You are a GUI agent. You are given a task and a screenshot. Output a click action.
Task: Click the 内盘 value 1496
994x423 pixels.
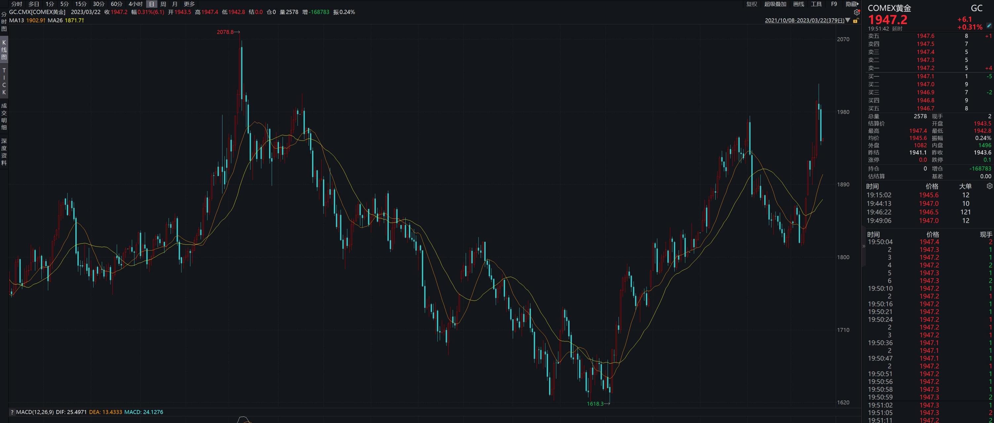pyautogui.click(x=985, y=145)
